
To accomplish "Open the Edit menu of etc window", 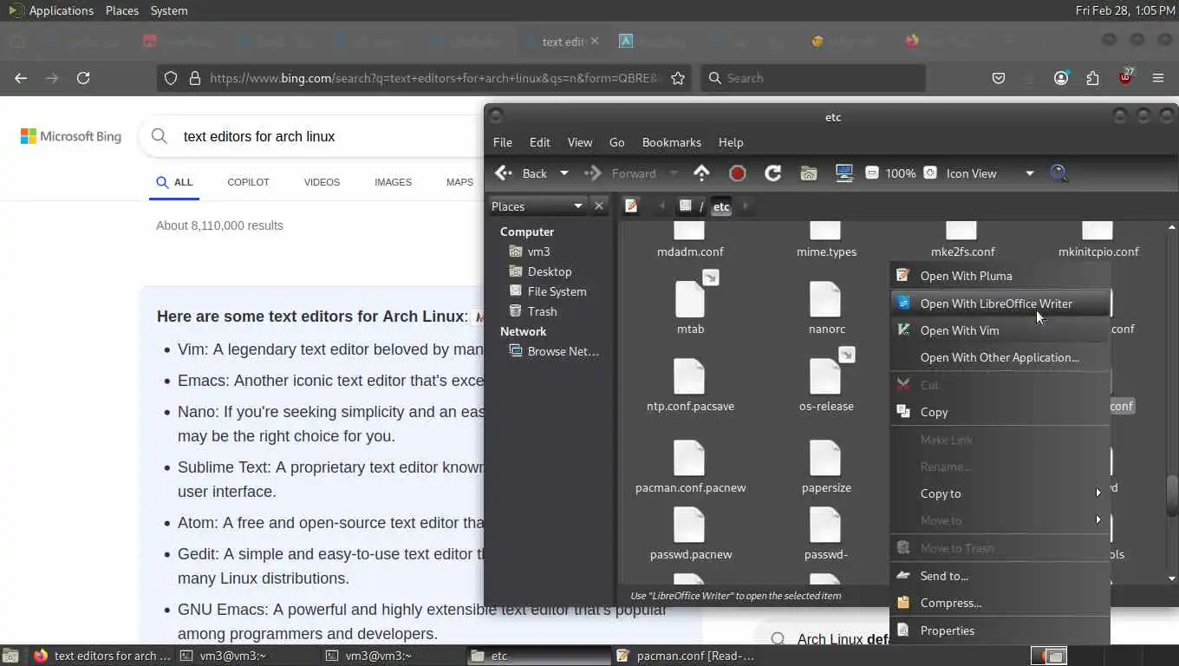I will (x=539, y=142).
